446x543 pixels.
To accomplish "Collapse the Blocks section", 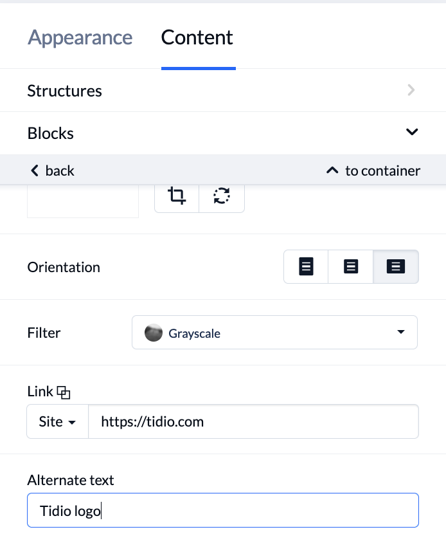I will click(x=223, y=133).
